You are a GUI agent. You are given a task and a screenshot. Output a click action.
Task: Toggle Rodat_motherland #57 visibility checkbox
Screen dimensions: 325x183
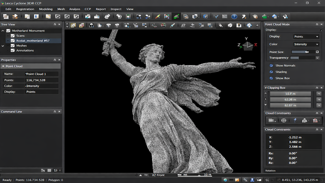(x=13, y=41)
